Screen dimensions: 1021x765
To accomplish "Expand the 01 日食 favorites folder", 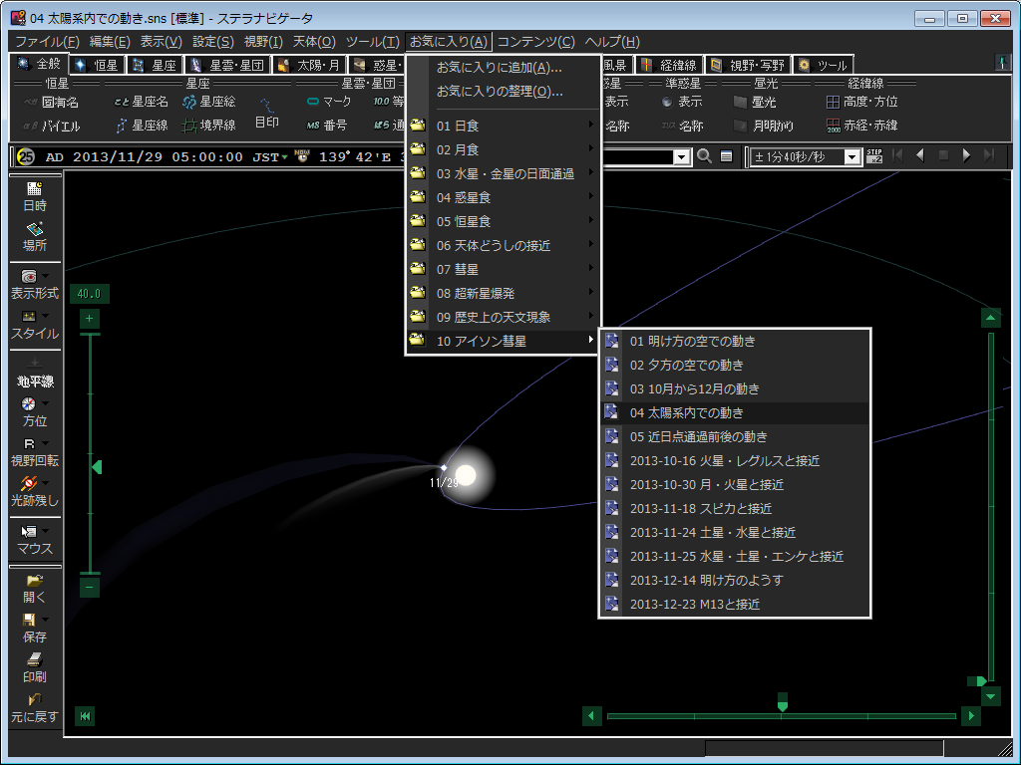I will click(x=503, y=125).
